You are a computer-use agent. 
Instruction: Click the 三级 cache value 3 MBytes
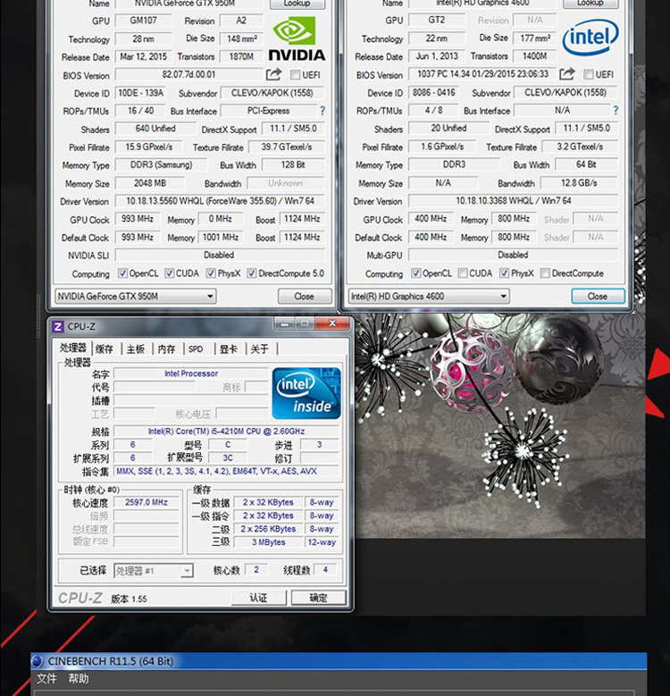pos(268,542)
